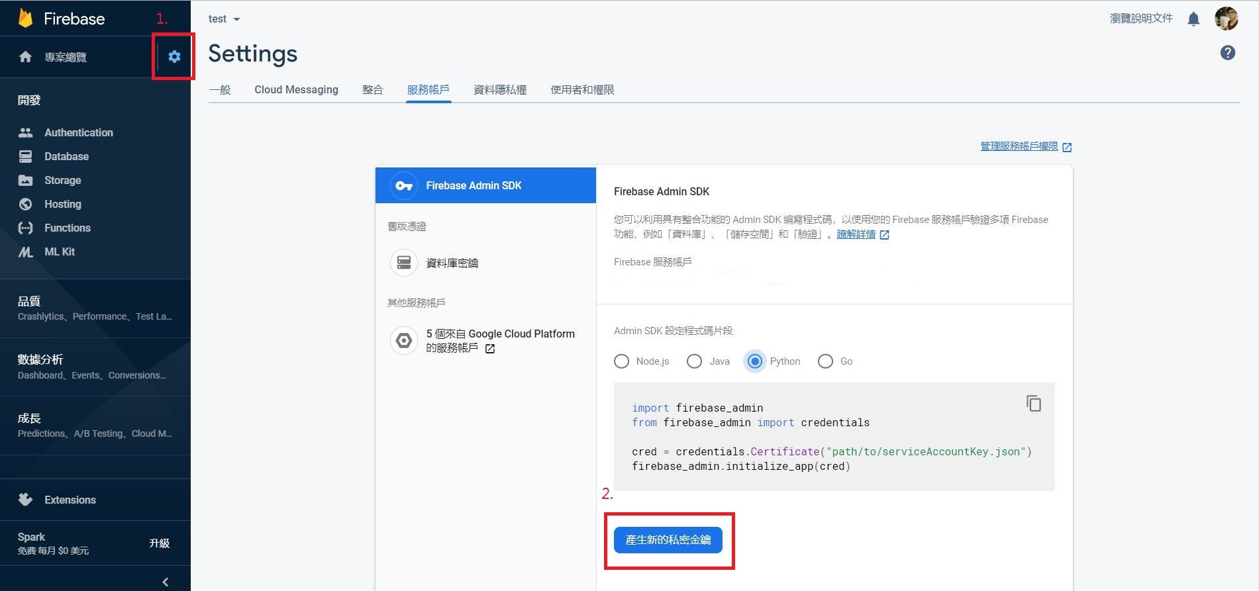This screenshot has height=591, width=1259.
Task: Open the 瞭解詳情 link
Action: pyautogui.click(x=856, y=234)
